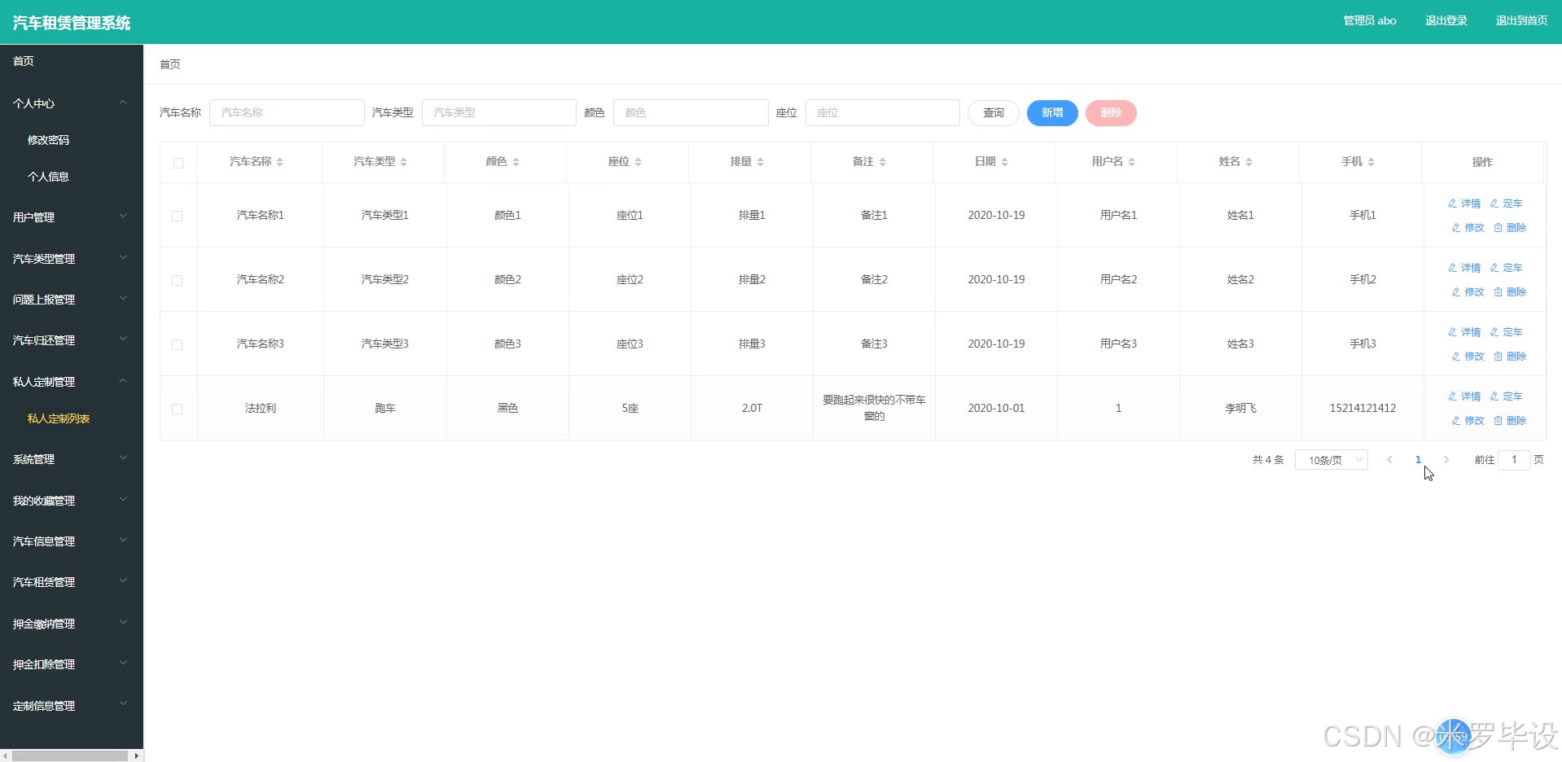The image size is (1562, 762).
Task: Expand the 汽车归还管理 sidebar menu
Action: [x=72, y=340]
